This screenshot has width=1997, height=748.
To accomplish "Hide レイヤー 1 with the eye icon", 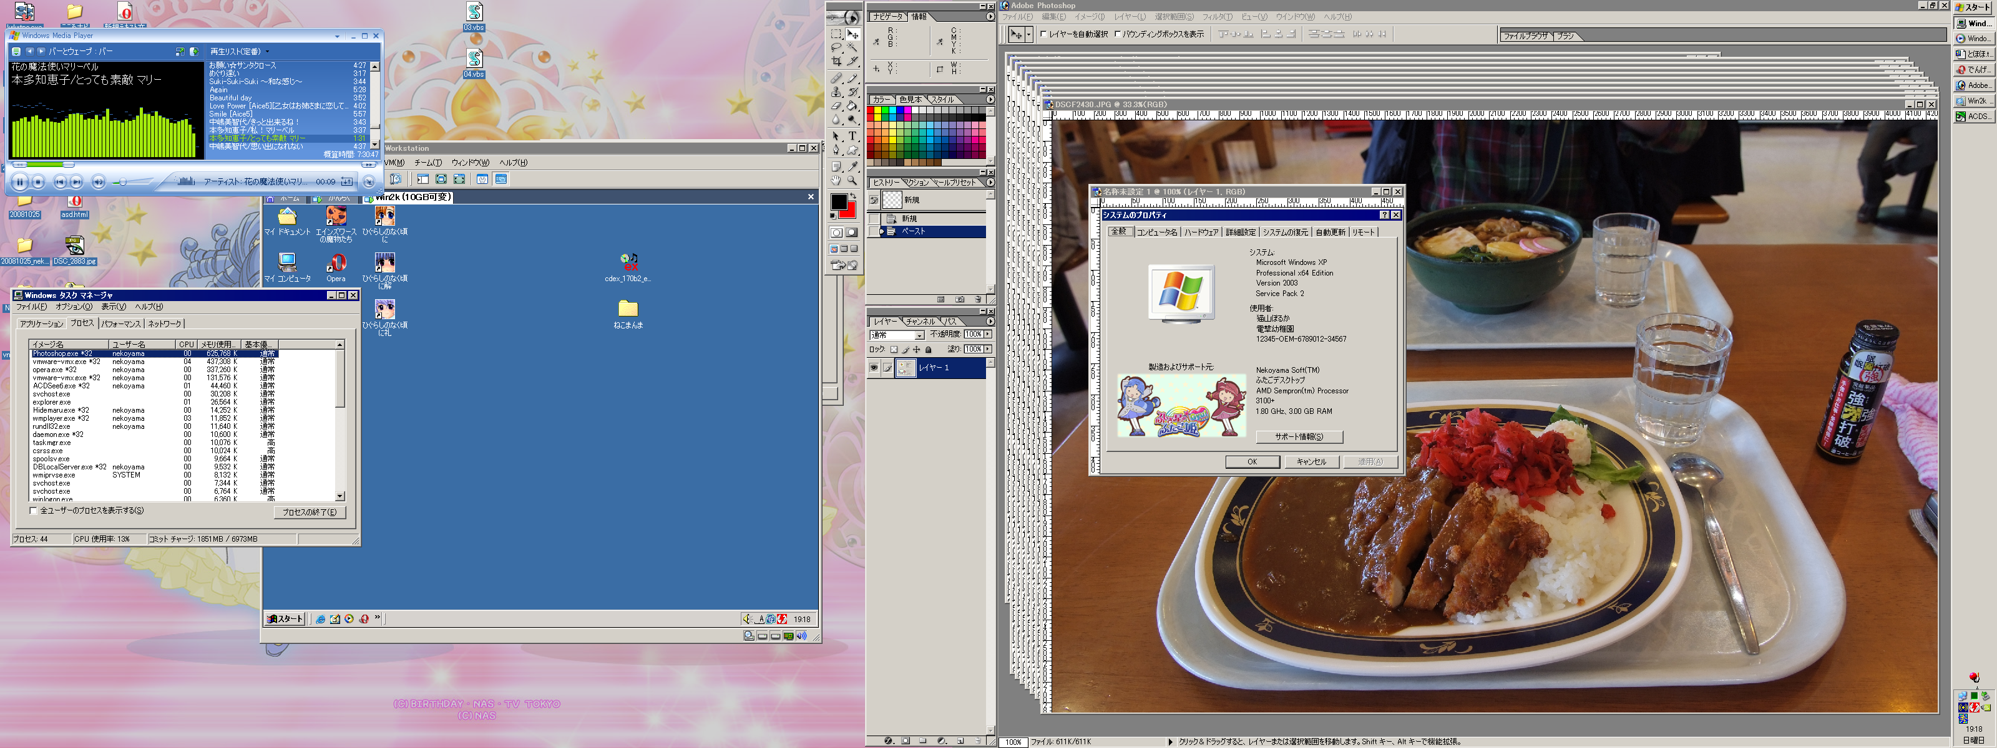I will click(874, 368).
